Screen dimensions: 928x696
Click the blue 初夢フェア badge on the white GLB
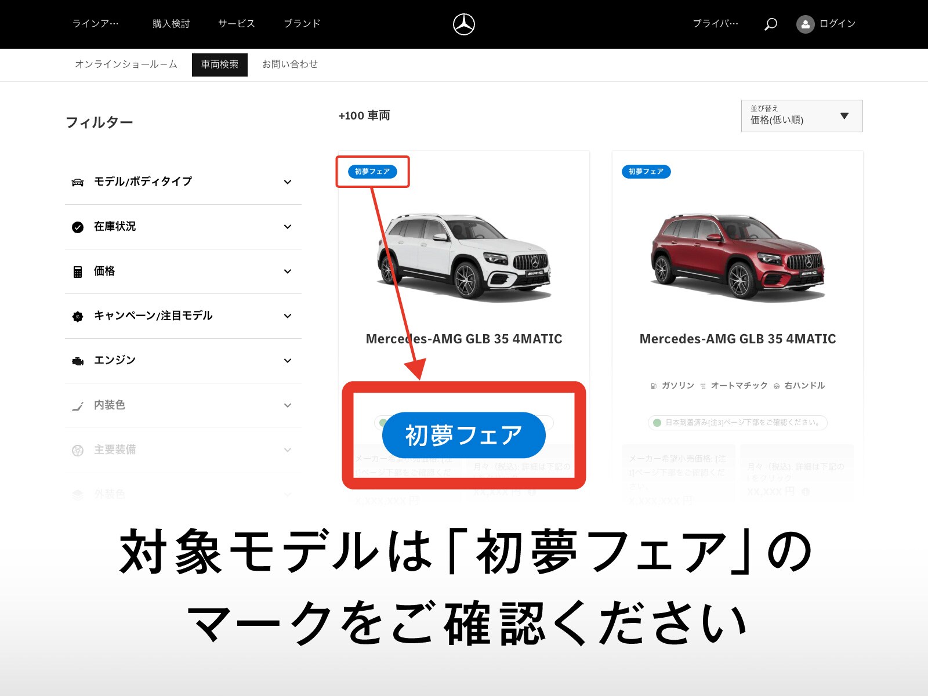click(x=373, y=172)
